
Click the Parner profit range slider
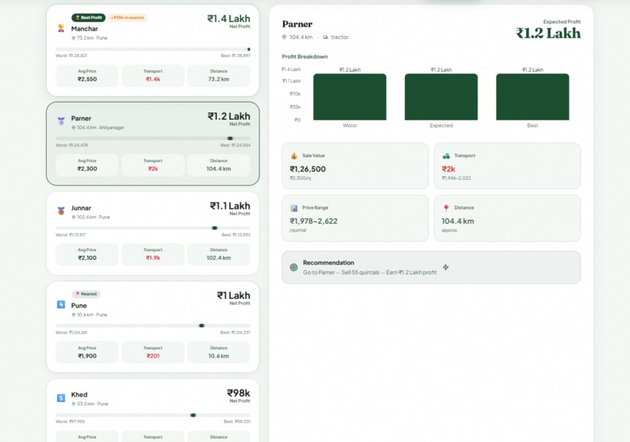[152, 138]
